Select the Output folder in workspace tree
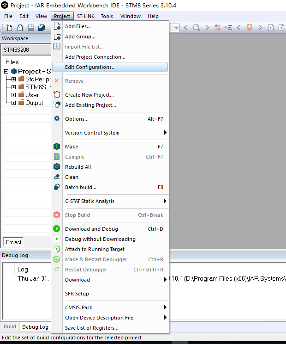 (x=34, y=103)
